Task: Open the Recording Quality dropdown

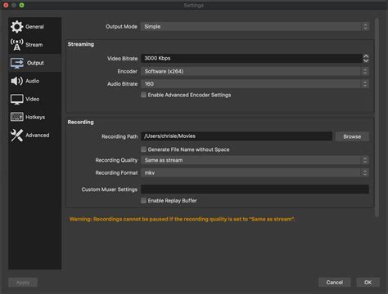Action: pyautogui.click(x=255, y=160)
